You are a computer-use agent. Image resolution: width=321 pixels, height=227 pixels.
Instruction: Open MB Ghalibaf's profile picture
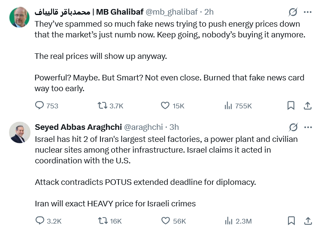pos(19,17)
